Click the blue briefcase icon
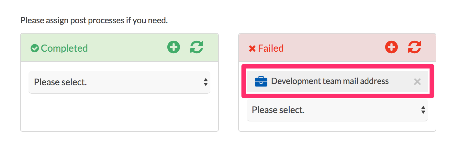The height and width of the screenshot is (155, 459). (x=261, y=81)
